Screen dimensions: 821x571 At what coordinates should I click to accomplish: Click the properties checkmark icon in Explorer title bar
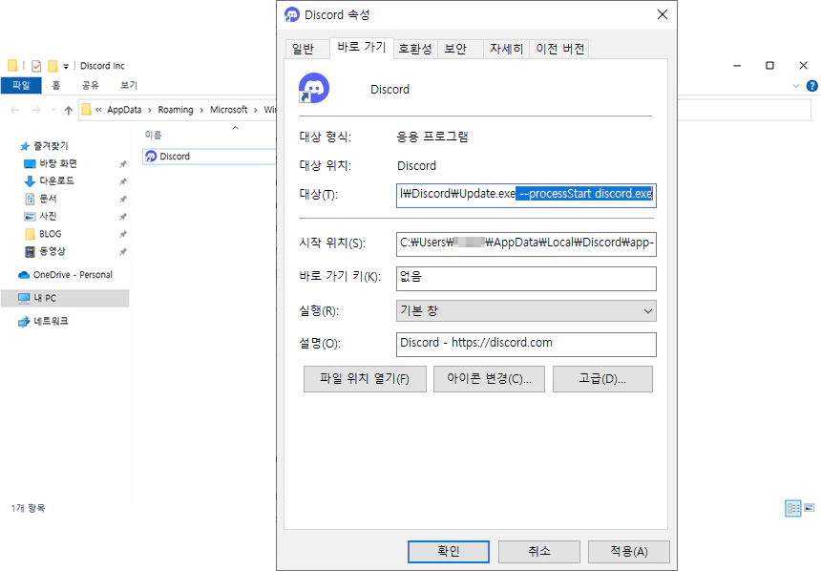tap(36, 66)
